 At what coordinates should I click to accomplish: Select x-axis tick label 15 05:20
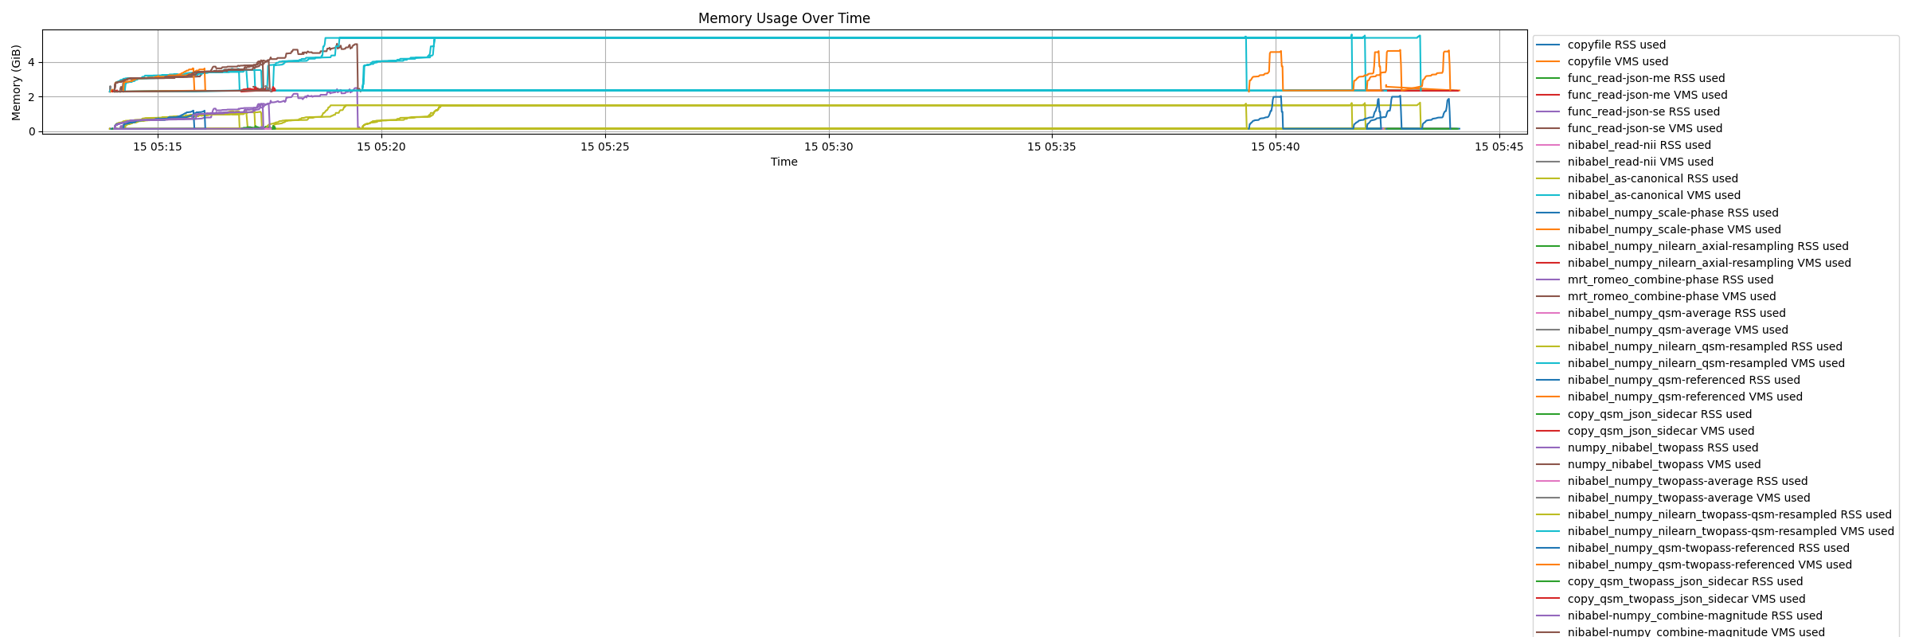point(381,147)
